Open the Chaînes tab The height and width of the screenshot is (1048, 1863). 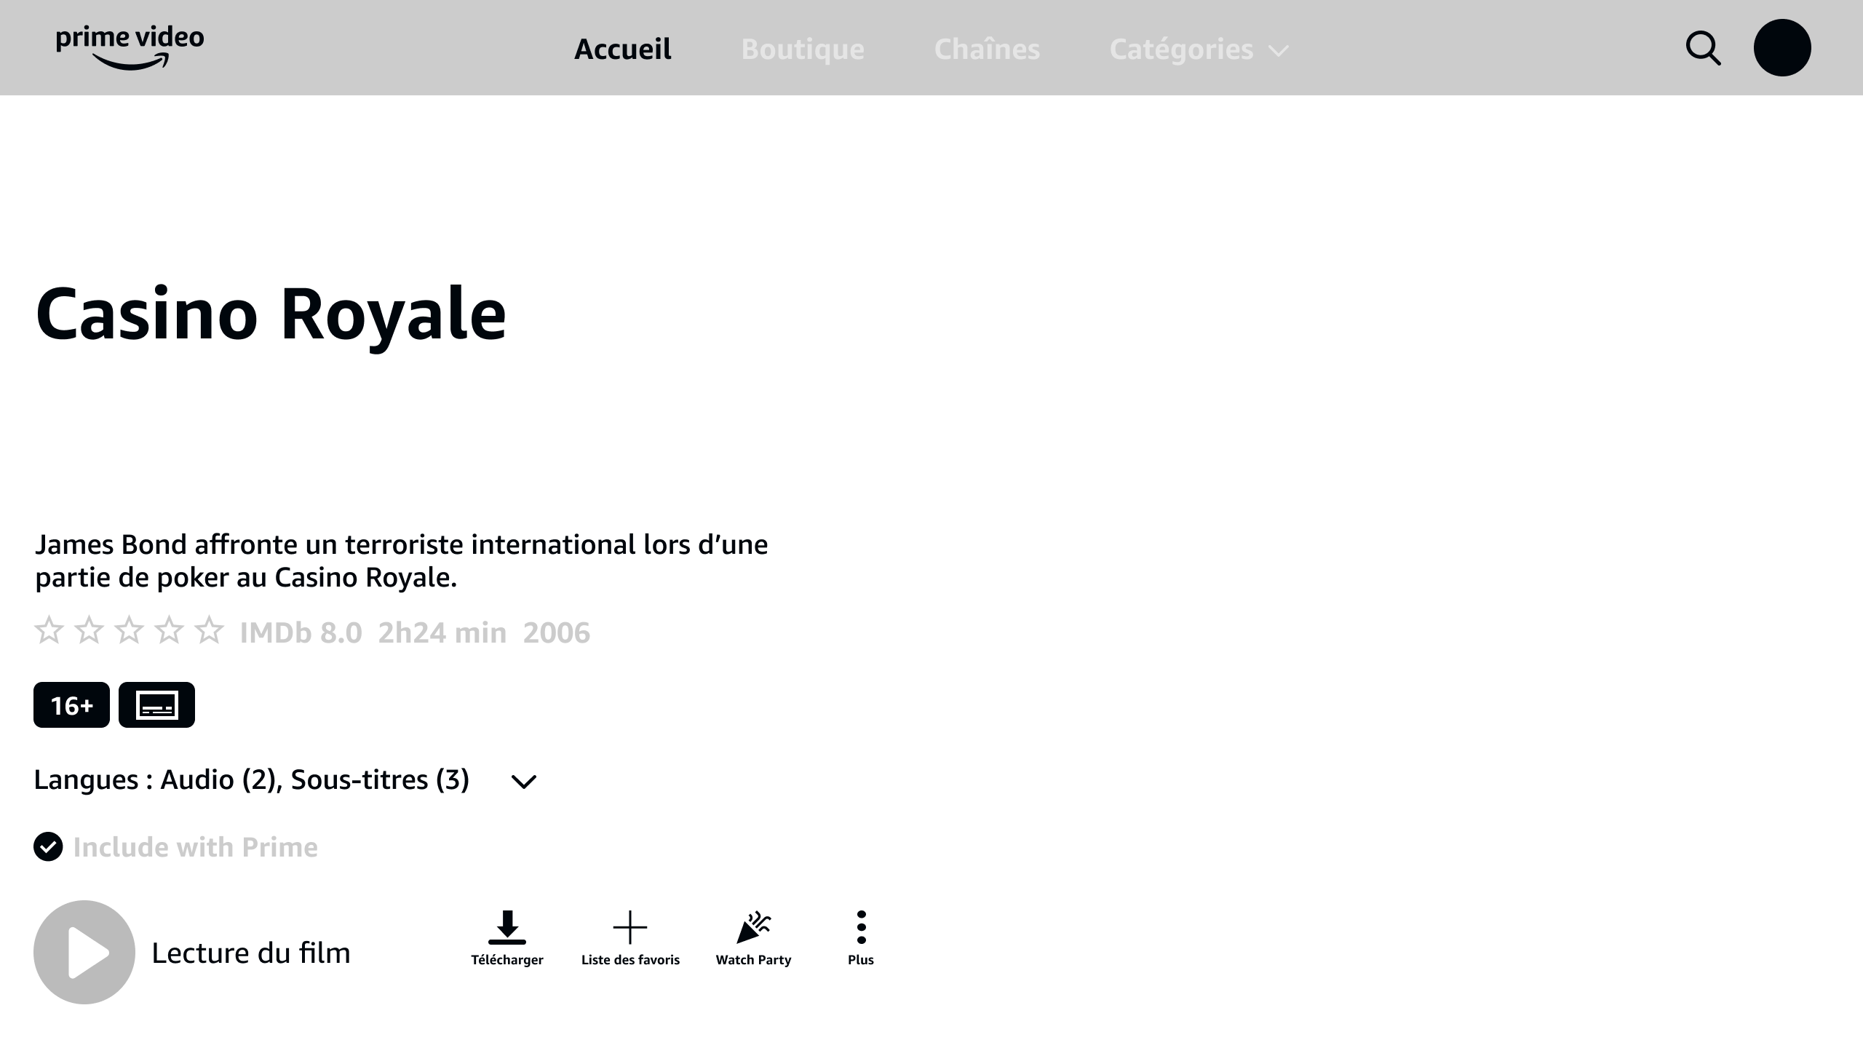pos(987,49)
